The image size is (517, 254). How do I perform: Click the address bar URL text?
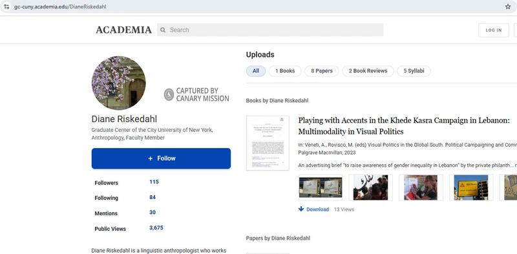60,6
